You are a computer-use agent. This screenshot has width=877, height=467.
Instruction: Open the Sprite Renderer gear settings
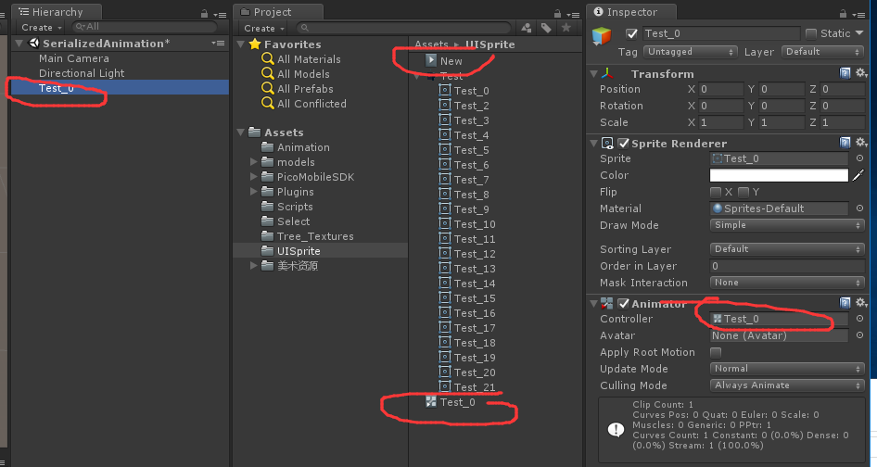(x=861, y=143)
